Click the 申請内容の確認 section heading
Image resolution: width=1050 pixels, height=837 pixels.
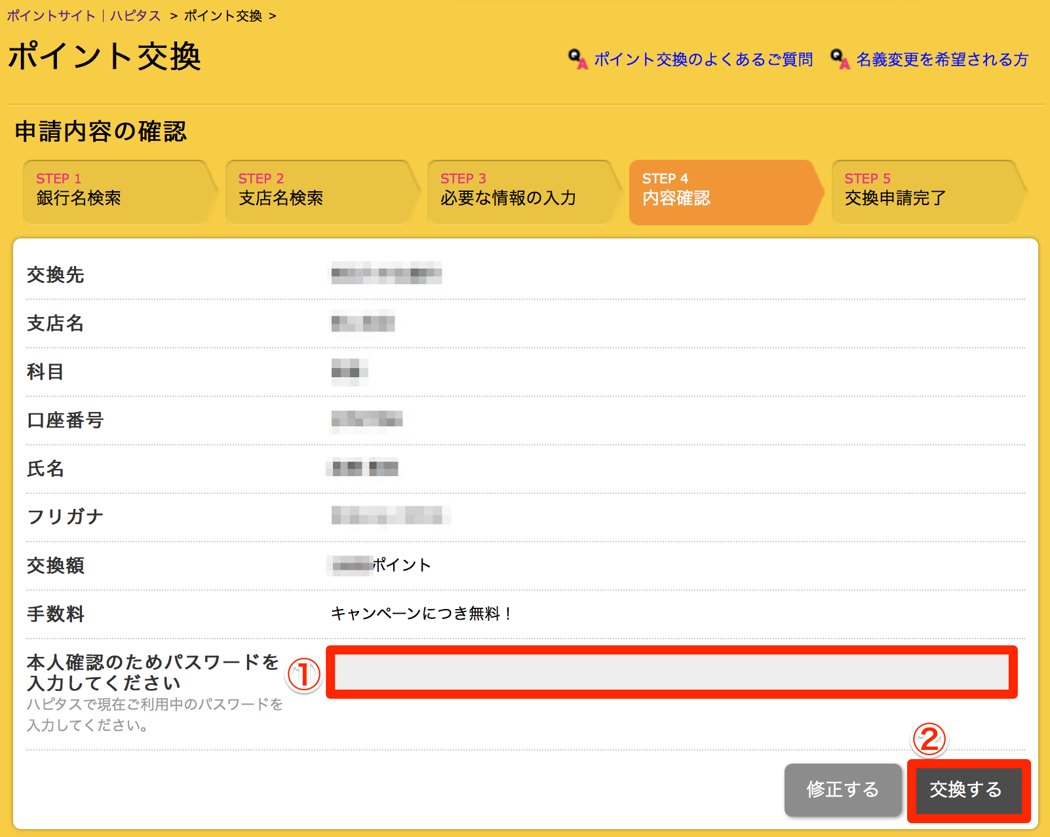101,131
